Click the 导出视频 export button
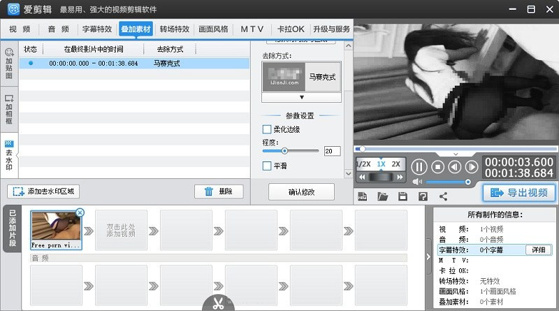Viewport: 559px width, 311px height. pos(519,193)
